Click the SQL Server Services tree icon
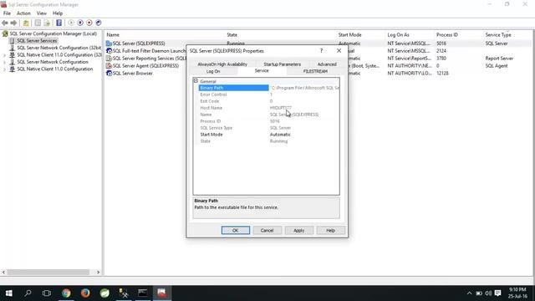This screenshot has height=301, width=535. [x=13, y=41]
